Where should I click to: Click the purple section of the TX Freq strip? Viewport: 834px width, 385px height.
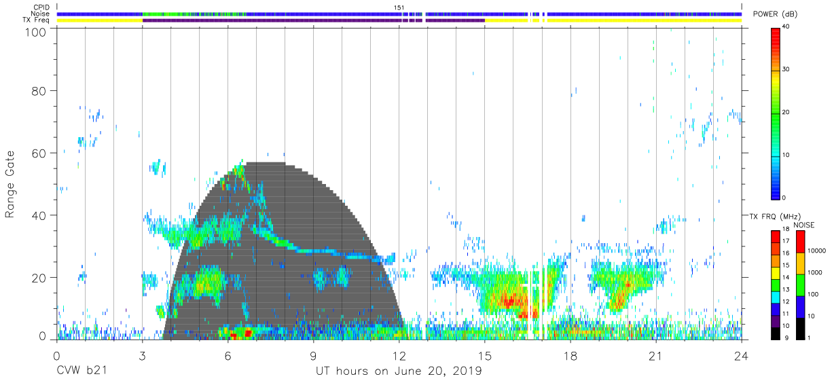(313, 20)
